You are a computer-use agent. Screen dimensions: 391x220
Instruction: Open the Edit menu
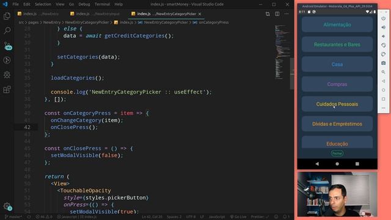point(27,4)
